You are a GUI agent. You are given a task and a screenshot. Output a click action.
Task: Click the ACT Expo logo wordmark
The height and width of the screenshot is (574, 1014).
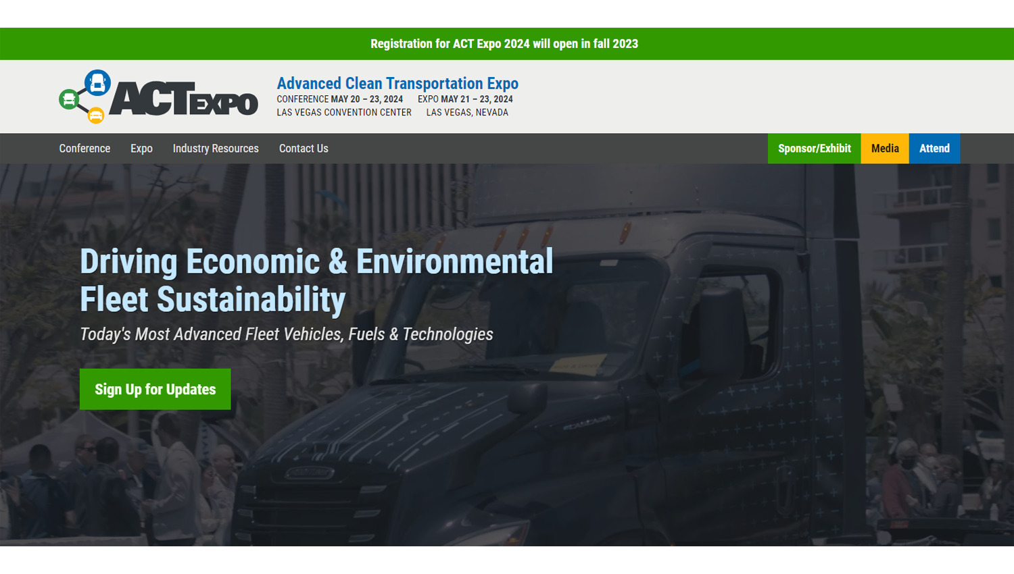[183, 99]
